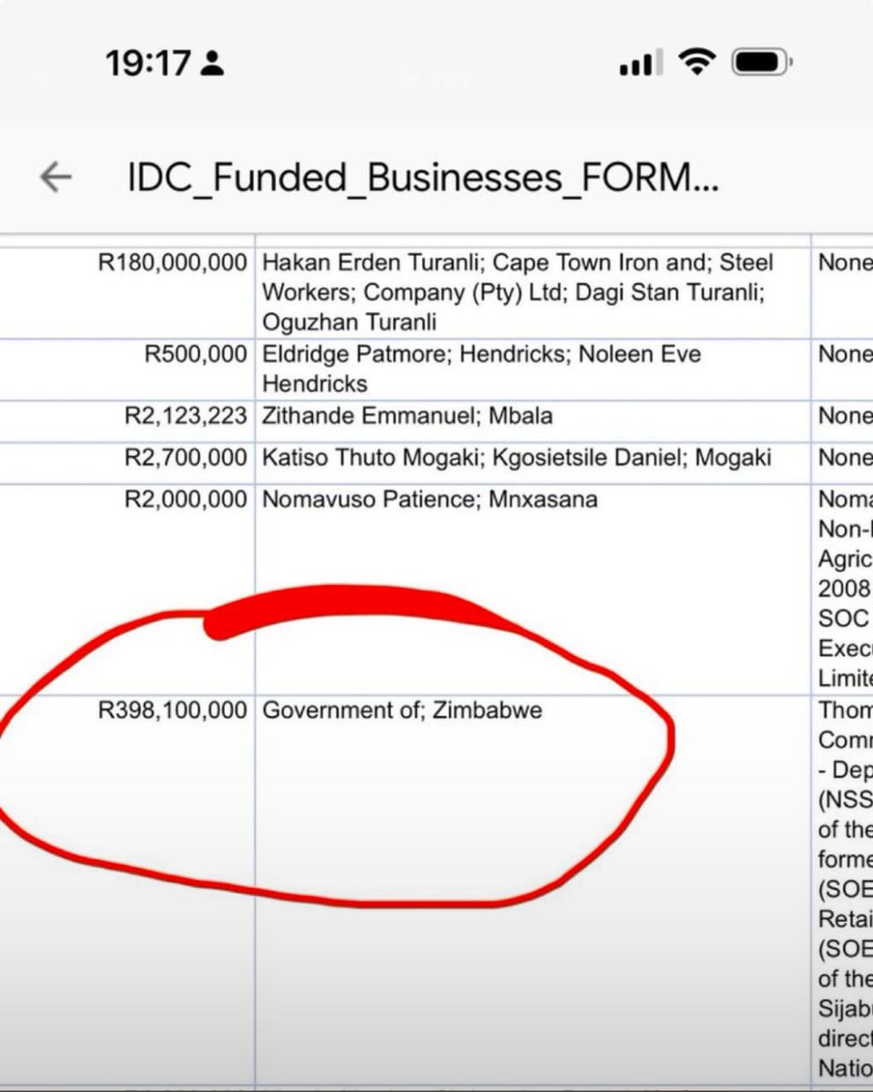Select the None cell in Mogaki row
Screen dimensions: 873x1092
point(842,462)
